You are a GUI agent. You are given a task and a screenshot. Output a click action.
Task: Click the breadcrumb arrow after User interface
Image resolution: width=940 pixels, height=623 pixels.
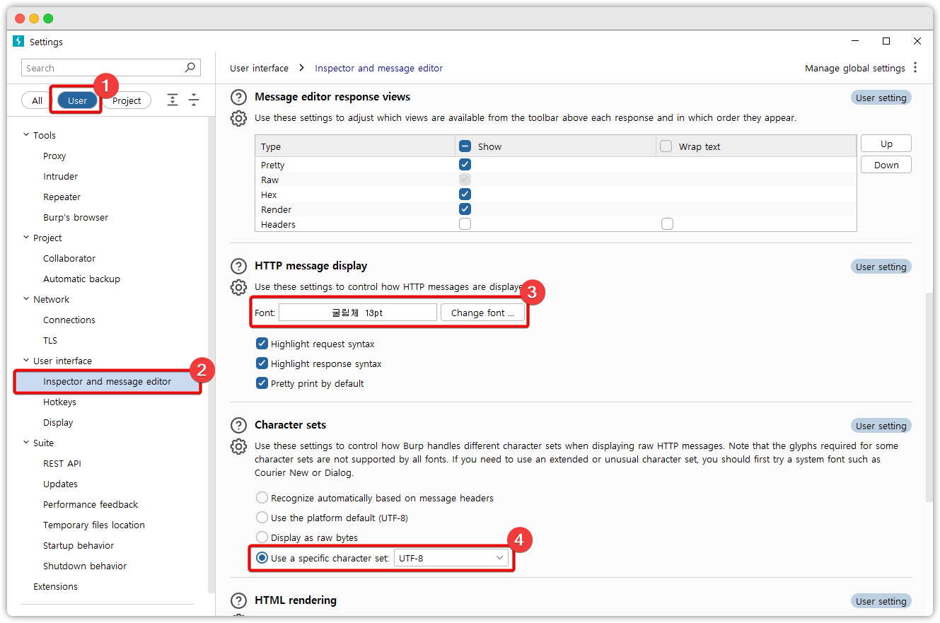point(301,68)
